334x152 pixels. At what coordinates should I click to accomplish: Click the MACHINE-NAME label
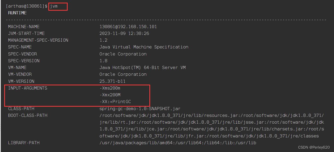pos(24,27)
